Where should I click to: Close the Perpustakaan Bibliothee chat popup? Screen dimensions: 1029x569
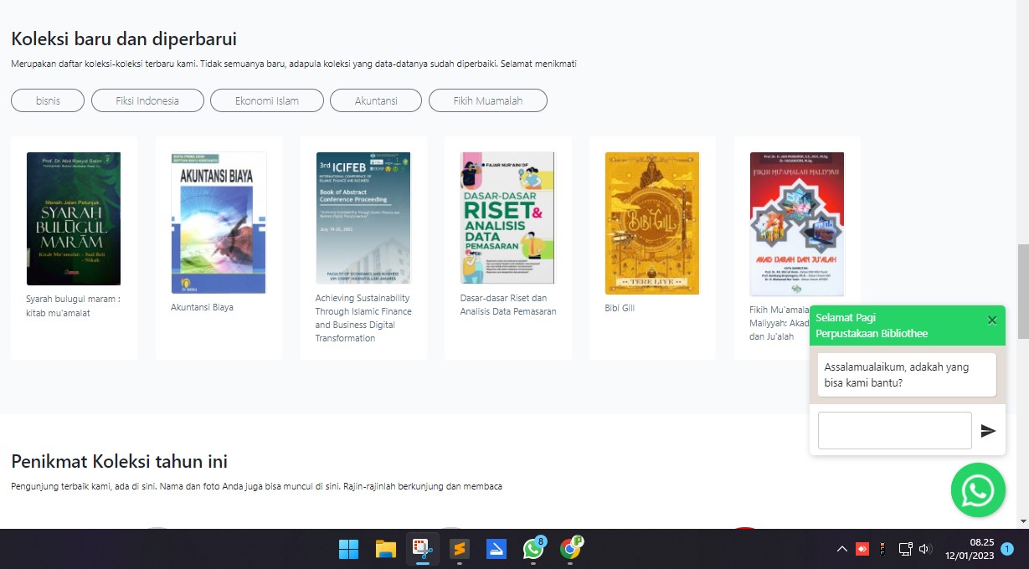[992, 320]
